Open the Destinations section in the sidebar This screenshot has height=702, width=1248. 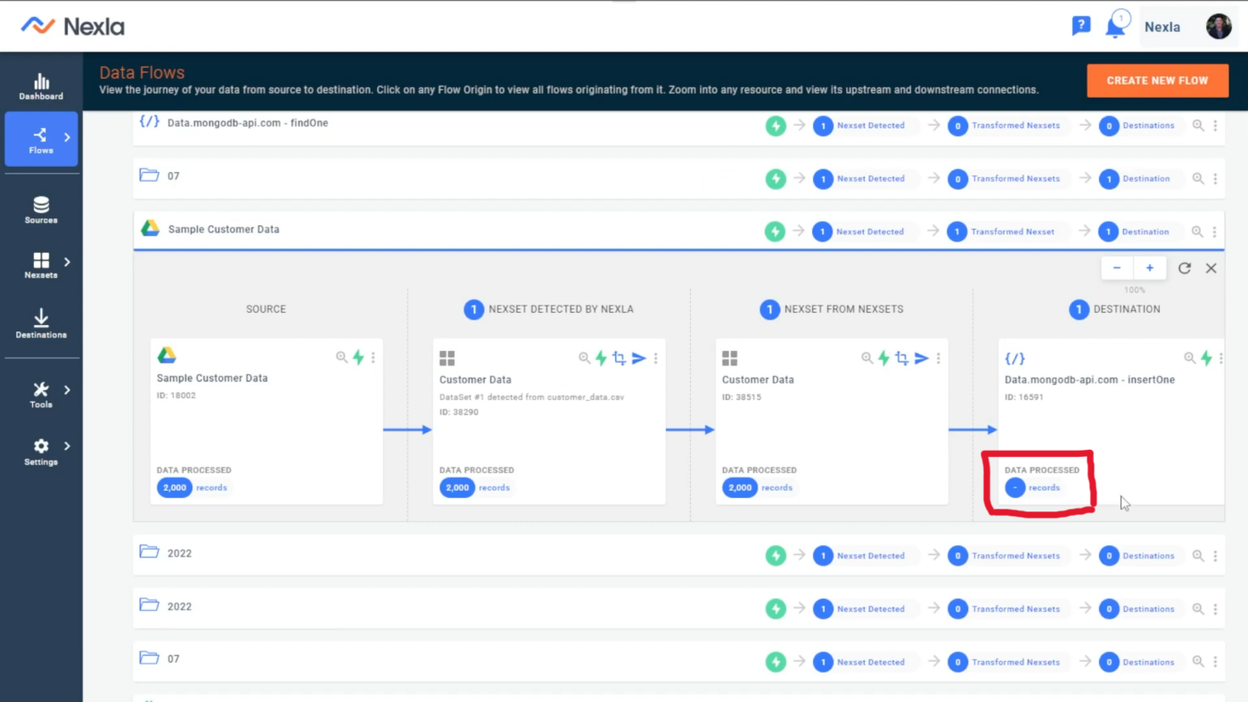tap(41, 322)
